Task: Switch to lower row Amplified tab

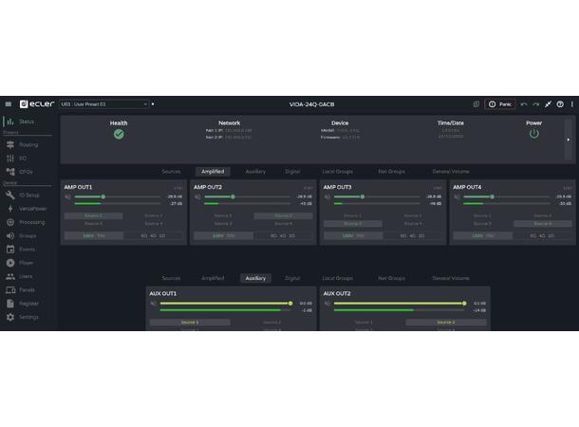Action: coord(213,278)
